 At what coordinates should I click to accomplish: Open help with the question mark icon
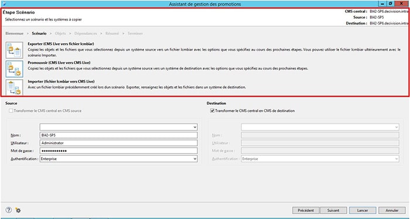coord(9,210)
